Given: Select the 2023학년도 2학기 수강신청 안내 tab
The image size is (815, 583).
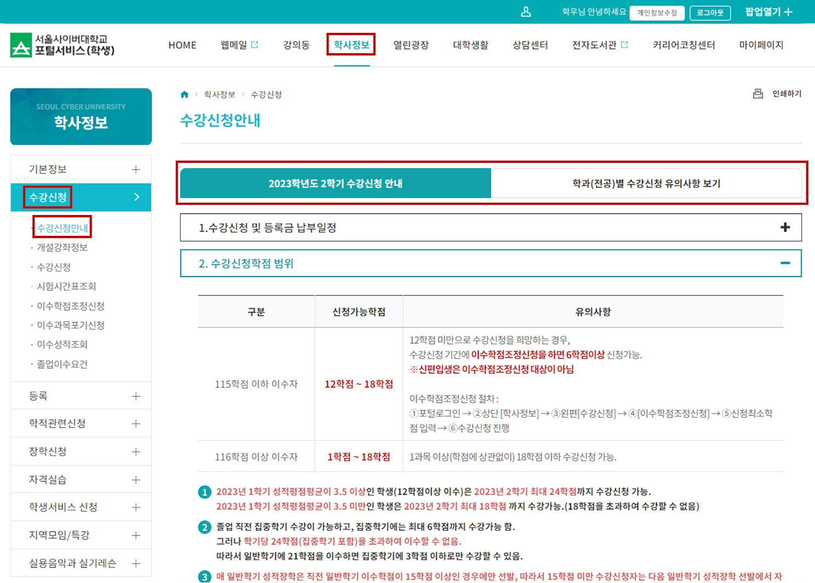Looking at the screenshot, I should (x=335, y=184).
